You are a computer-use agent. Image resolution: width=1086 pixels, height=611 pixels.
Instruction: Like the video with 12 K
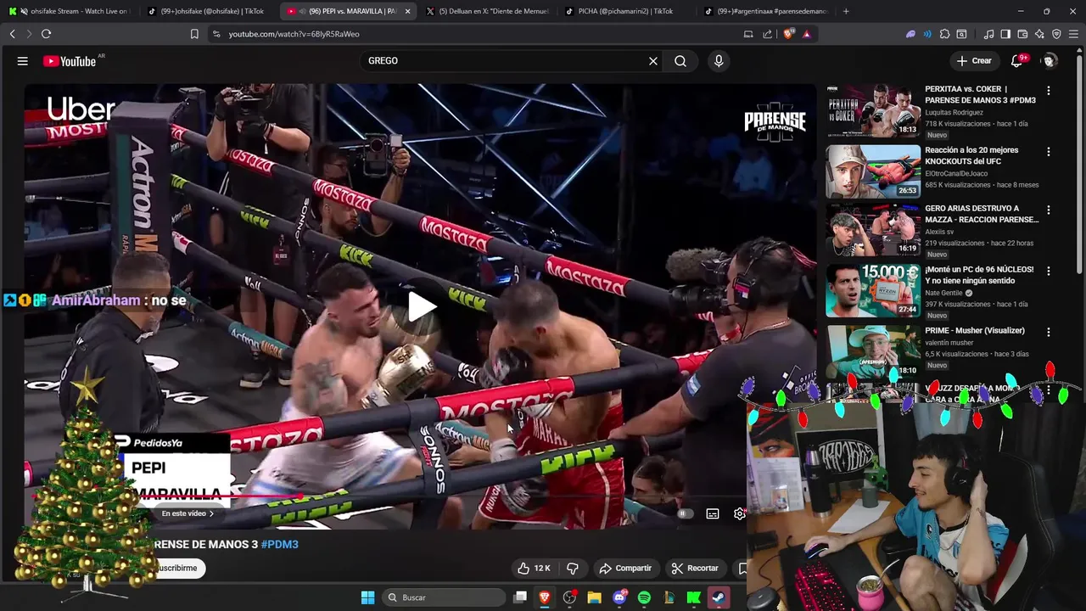[534, 568]
